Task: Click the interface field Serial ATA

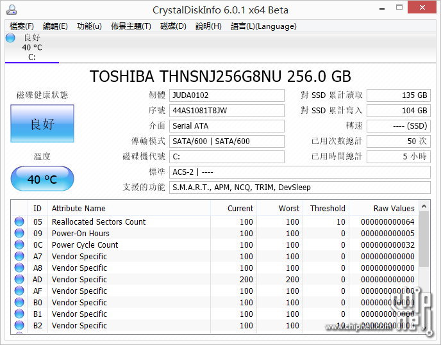Action: 227,126
